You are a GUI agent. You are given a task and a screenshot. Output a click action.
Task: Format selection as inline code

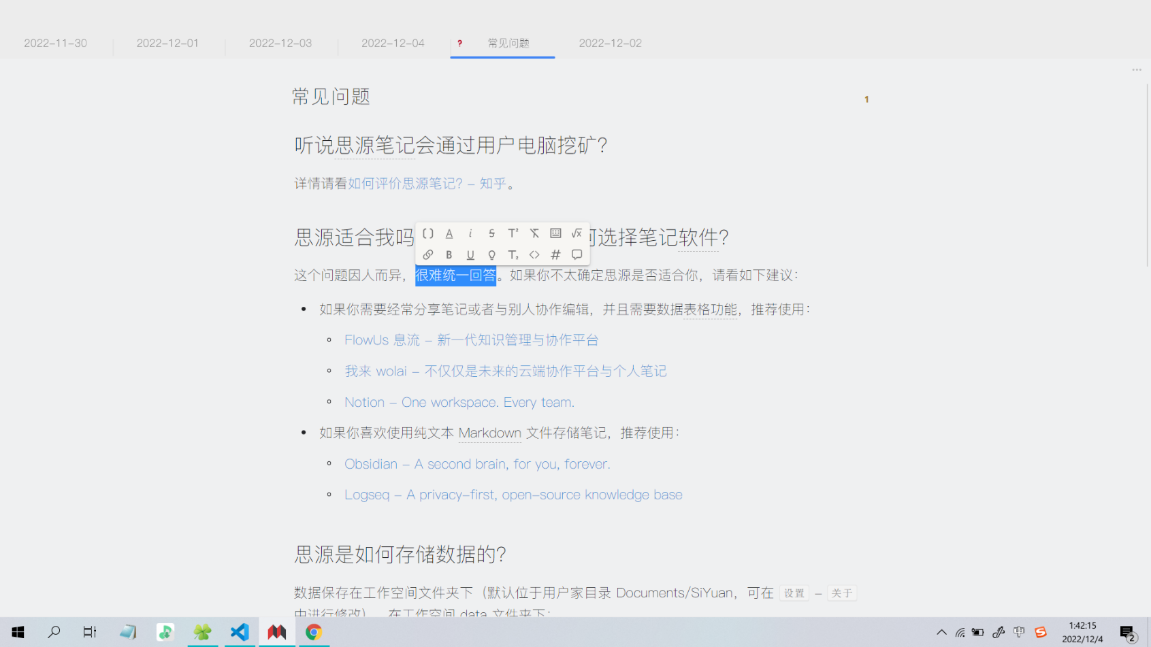[x=534, y=254]
